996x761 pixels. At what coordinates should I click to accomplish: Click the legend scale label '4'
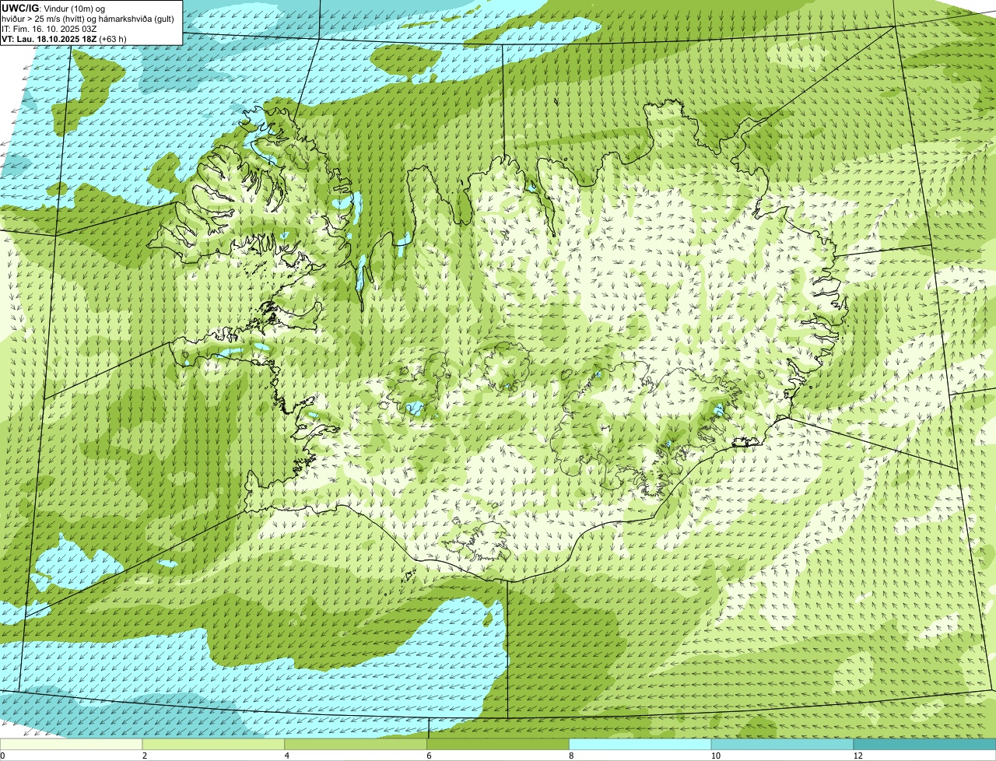(287, 756)
